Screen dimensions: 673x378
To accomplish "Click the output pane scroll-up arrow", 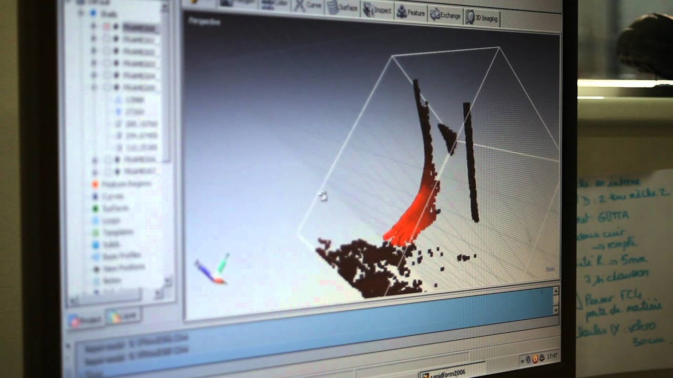I will click(556, 290).
